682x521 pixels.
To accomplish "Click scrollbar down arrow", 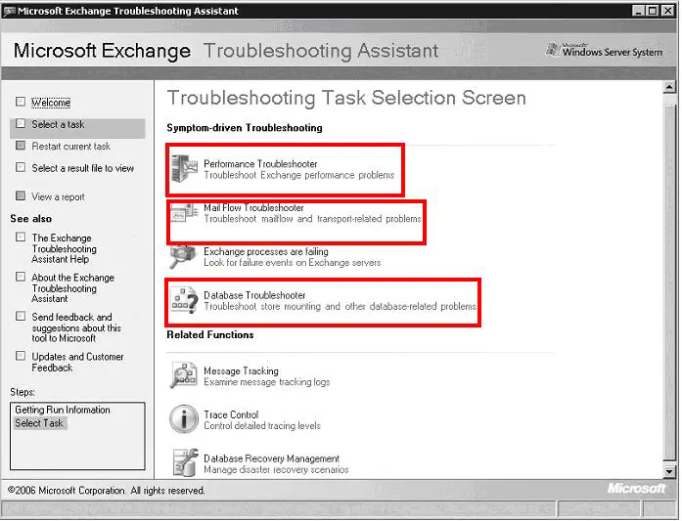I will (669, 471).
